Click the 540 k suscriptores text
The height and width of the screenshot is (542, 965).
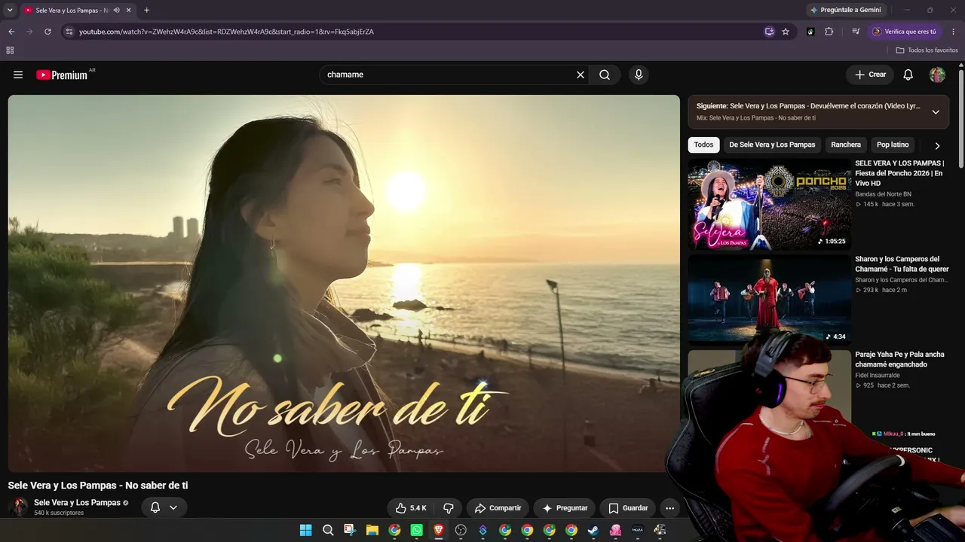(59, 513)
